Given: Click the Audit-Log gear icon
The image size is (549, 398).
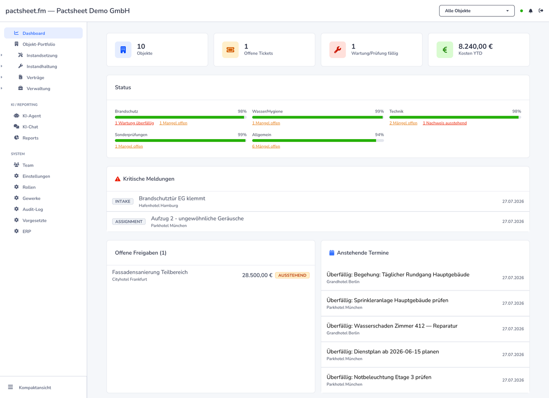Looking at the screenshot, I should point(16,209).
